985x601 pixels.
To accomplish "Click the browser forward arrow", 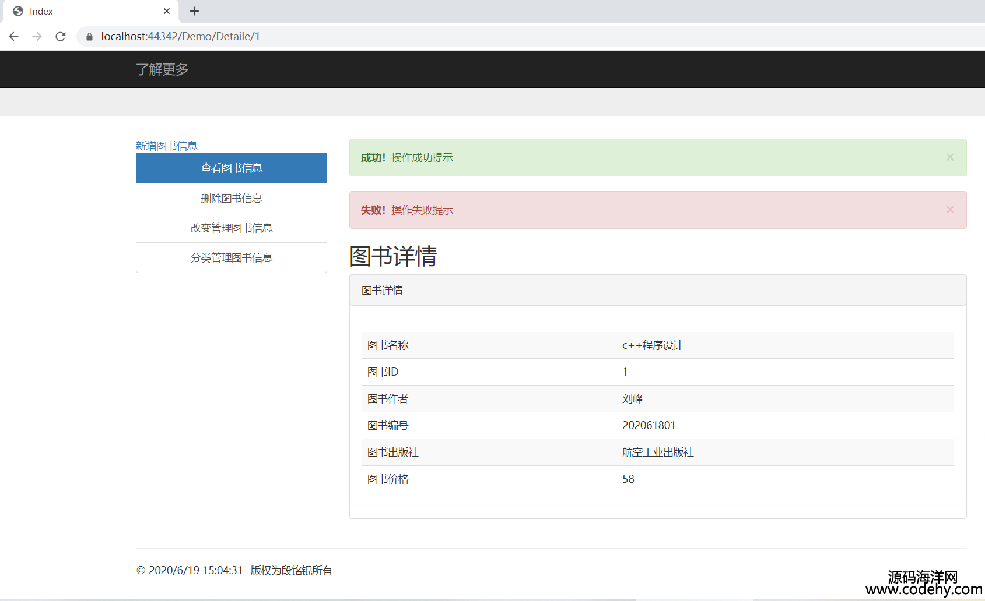I will (37, 37).
